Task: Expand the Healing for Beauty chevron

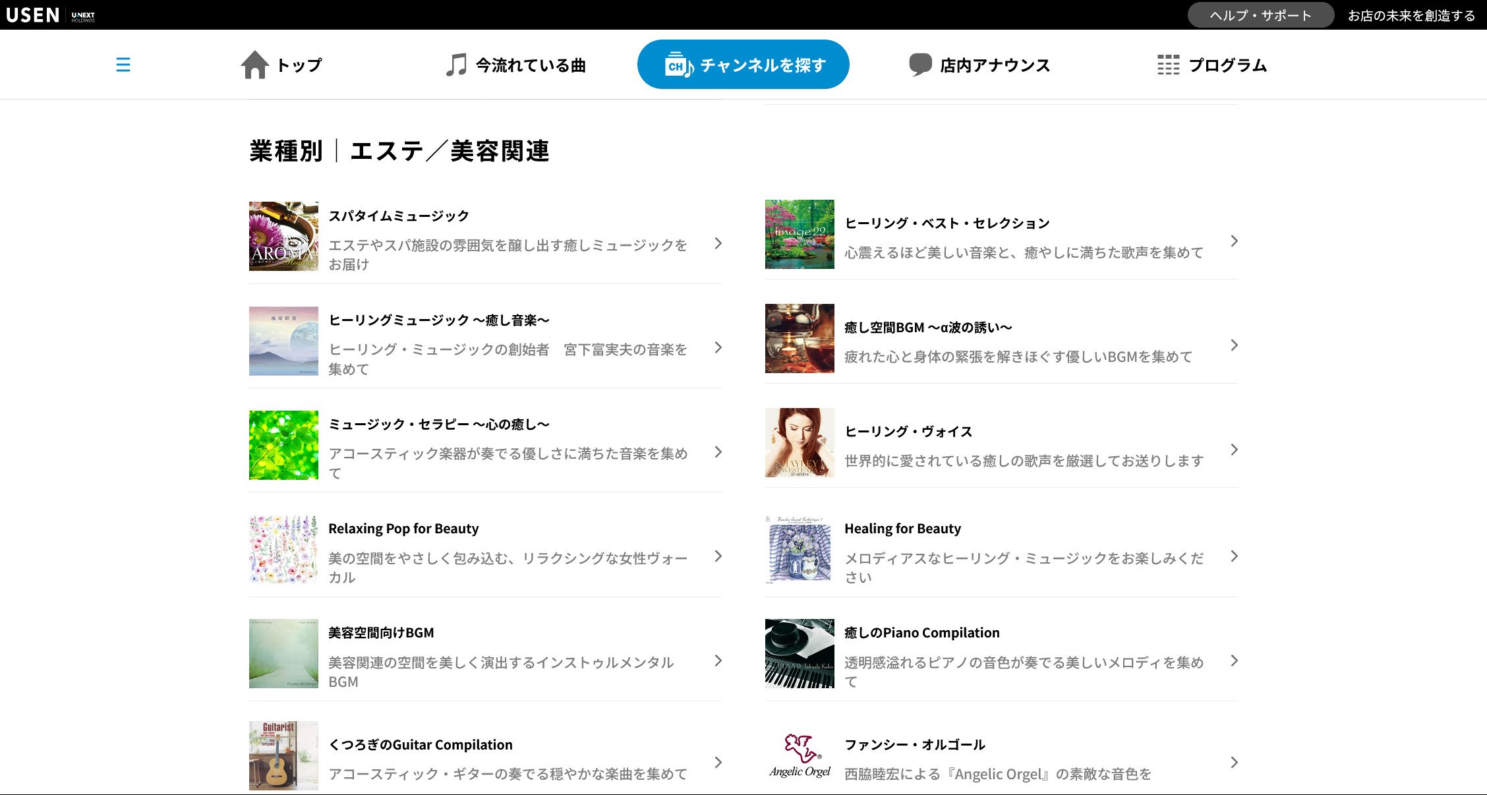Action: click(x=1234, y=556)
